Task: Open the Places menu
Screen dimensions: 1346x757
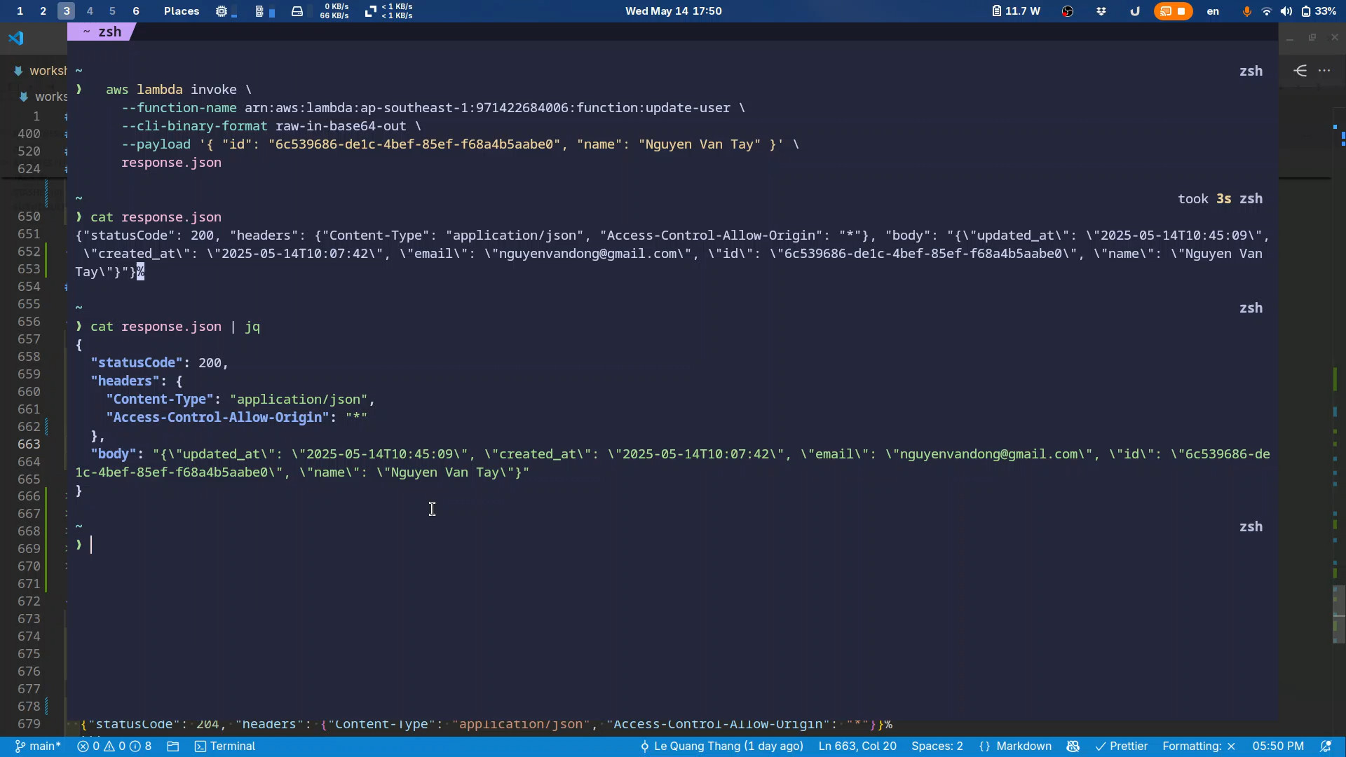Action: pyautogui.click(x=182, y=11)
